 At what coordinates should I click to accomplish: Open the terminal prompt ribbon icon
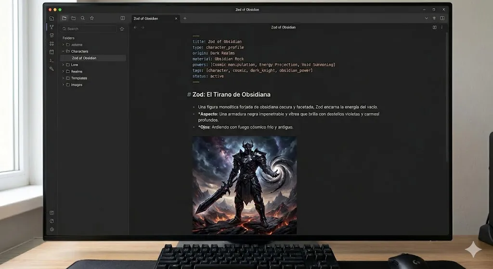[x=52, y=60]
